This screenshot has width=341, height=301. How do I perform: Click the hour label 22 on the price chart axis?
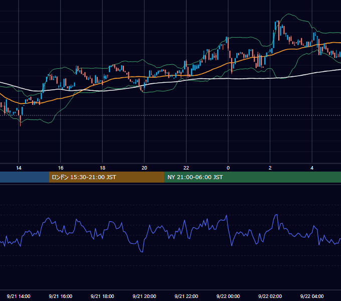click(186, 168)
